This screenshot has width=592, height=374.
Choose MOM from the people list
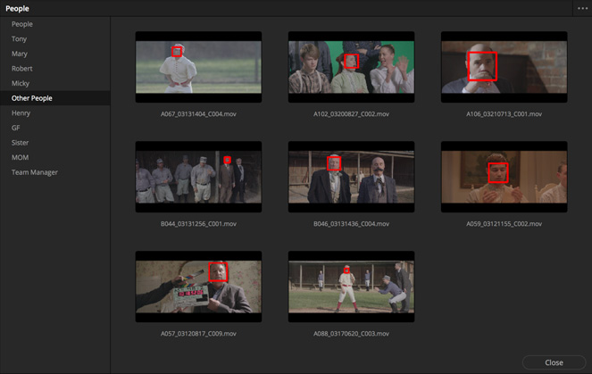click(20, 157)
